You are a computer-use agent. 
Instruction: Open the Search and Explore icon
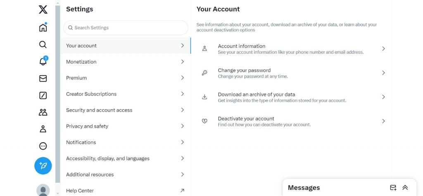click(x=43, y=45)
